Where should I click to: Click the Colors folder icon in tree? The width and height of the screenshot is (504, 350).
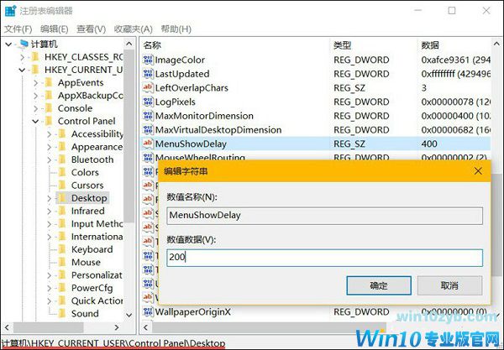click(61, 172)
